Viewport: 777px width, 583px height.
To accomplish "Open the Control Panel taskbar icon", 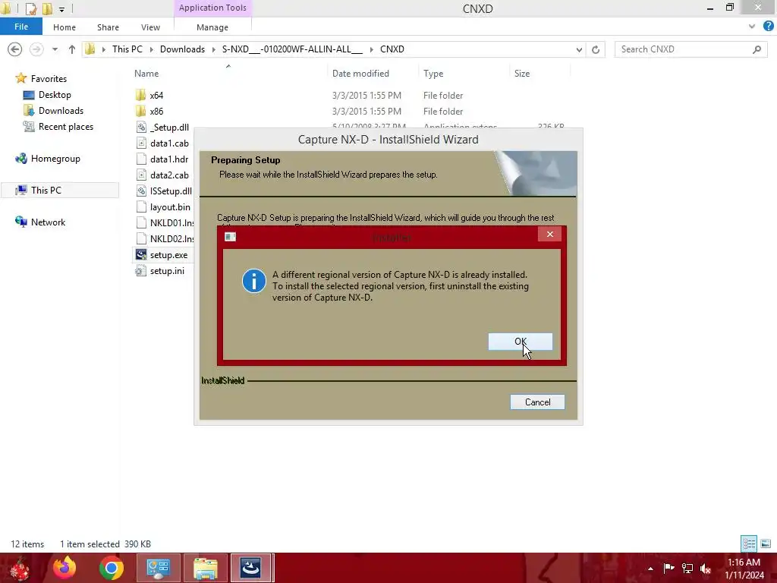I will (158, 568).
